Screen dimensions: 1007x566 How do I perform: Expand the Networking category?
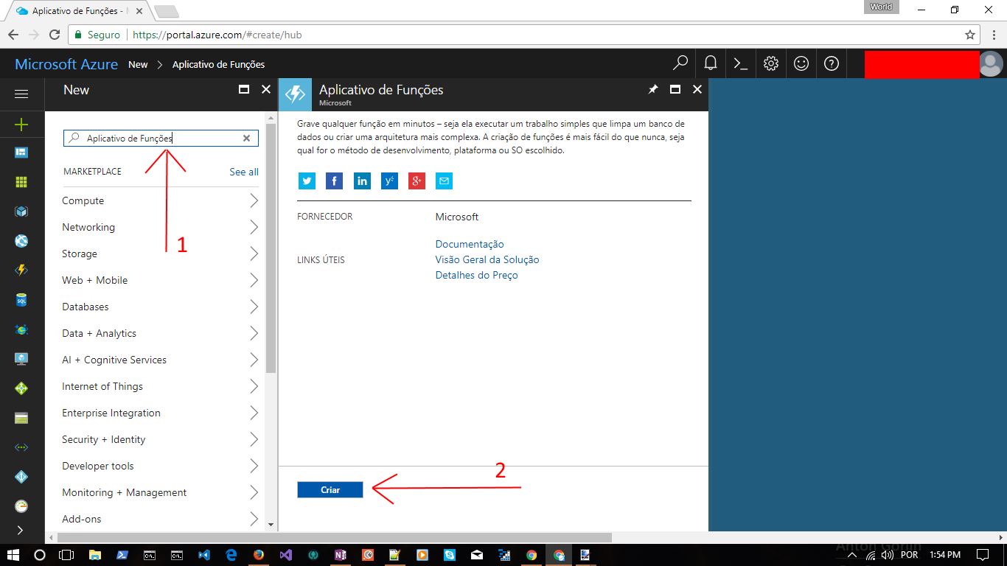pyautogui.click(x=160, y=227)
